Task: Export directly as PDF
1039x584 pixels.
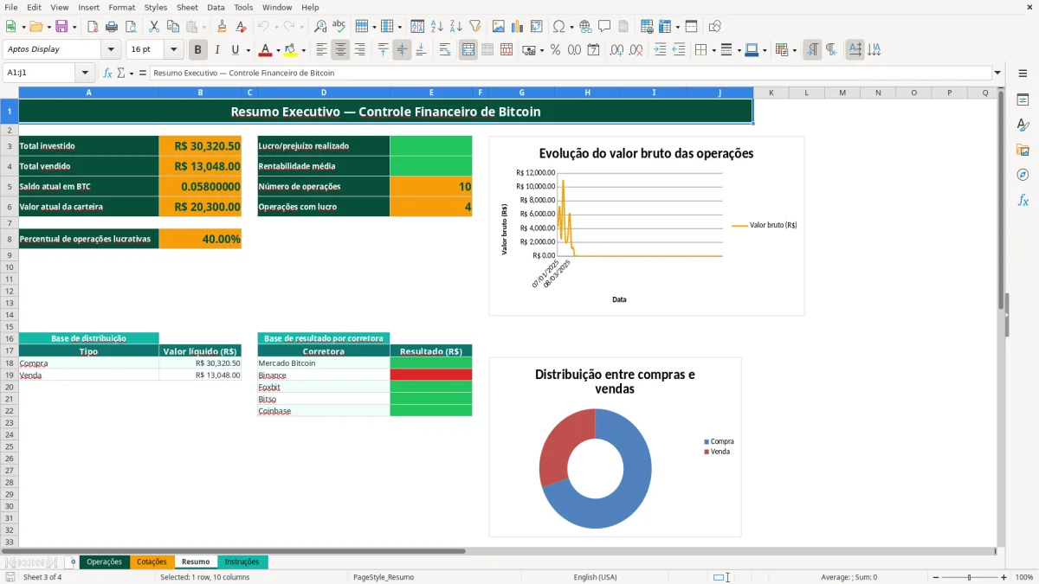Action: (x=93, y=27)
